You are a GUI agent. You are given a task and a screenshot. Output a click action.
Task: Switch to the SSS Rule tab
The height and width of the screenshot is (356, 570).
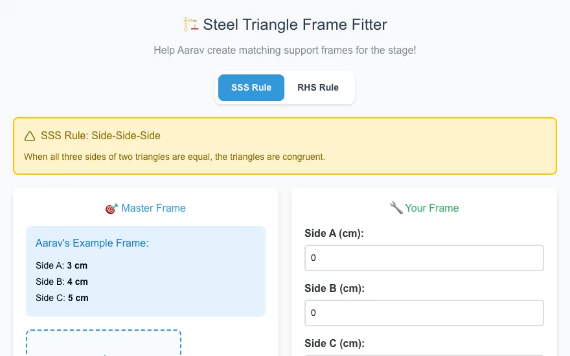click(251, 87)
